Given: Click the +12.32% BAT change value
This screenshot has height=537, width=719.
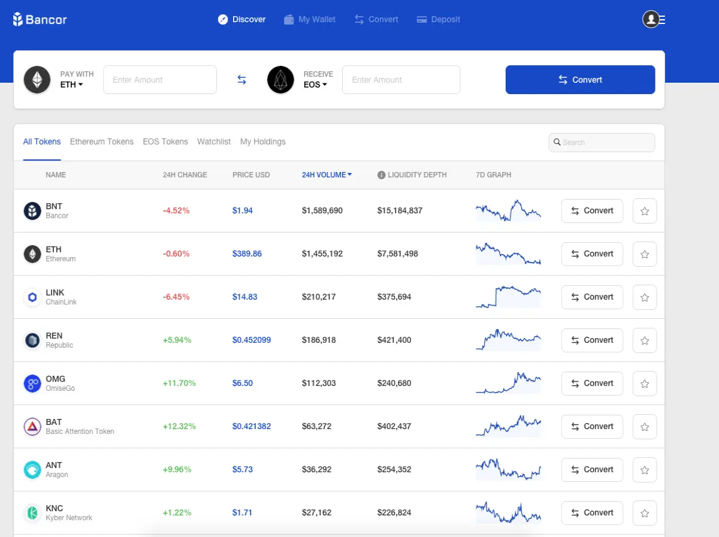Looking at the screenshot, I should coord(179,427).
